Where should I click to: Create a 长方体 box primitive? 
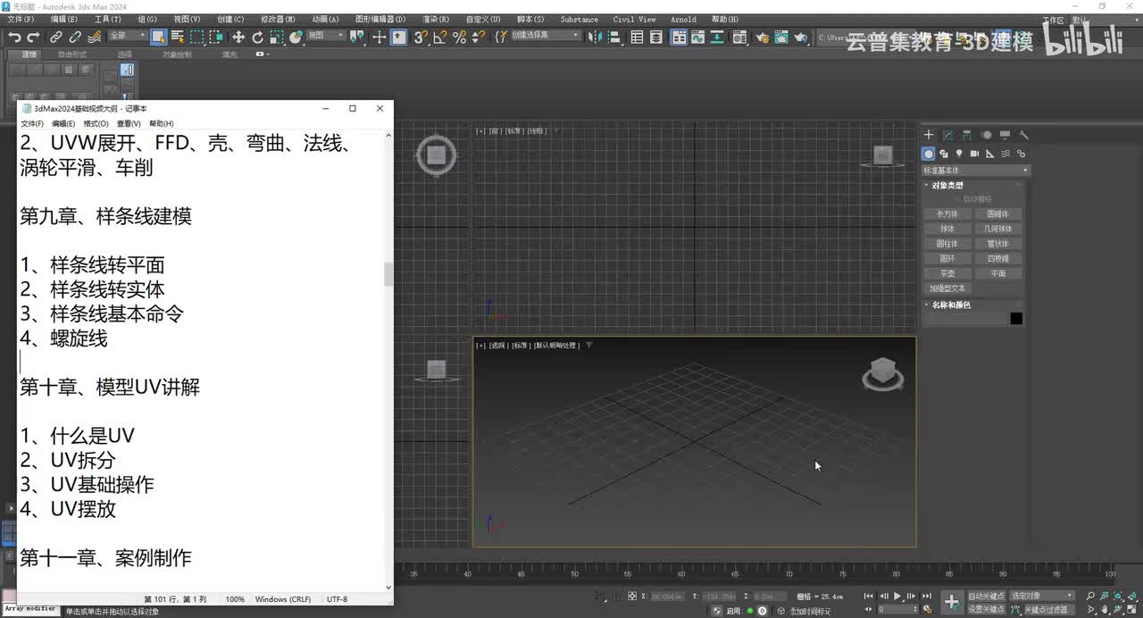(947, 214)
